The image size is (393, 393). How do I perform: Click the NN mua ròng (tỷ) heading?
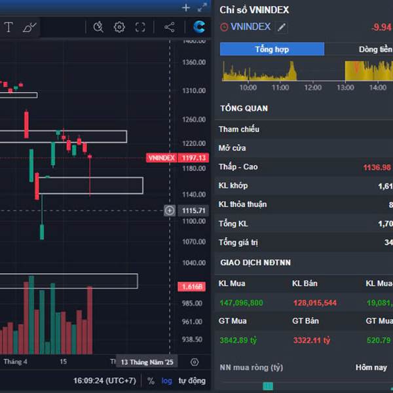pyautogui.click(x=251, y=367)
